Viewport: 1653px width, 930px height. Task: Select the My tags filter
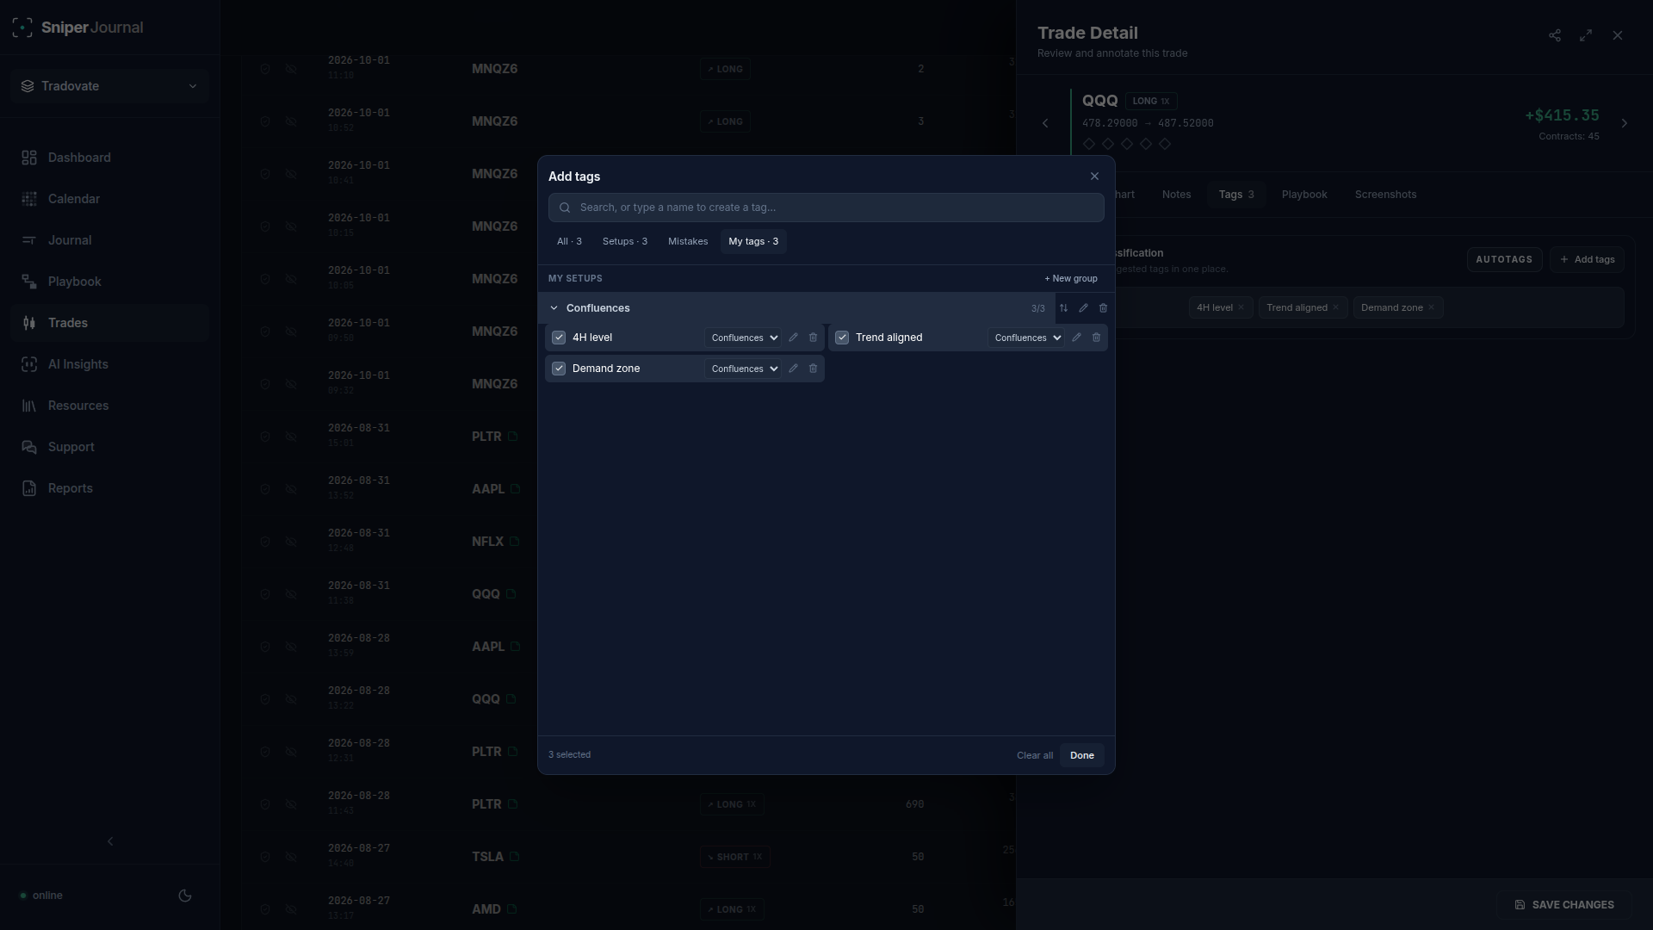pos(753,241)
